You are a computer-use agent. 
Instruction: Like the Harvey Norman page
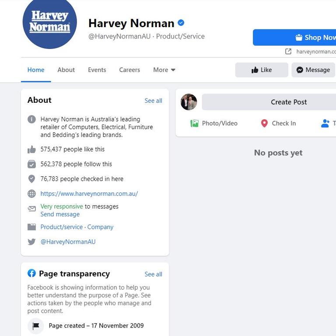coord(262,70)
